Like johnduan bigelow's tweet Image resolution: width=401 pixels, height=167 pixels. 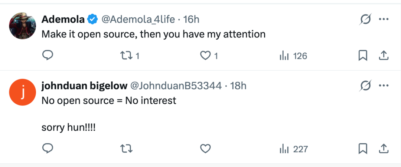coord(205,149)
